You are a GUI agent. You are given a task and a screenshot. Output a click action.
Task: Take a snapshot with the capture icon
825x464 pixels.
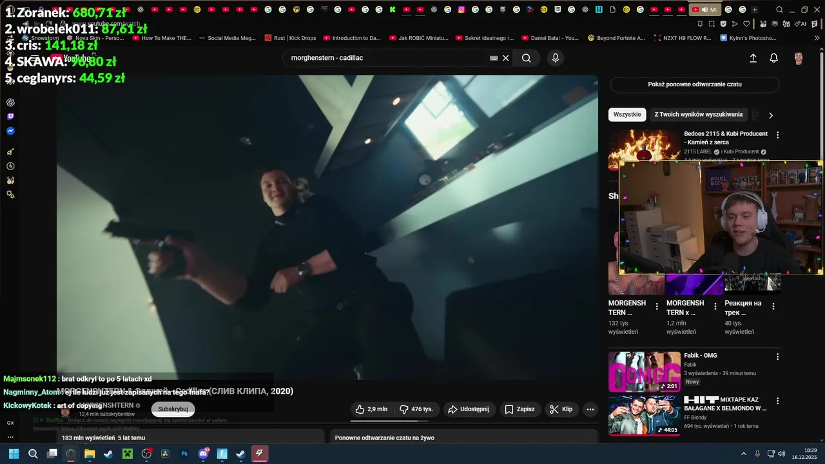click(712, 24)
